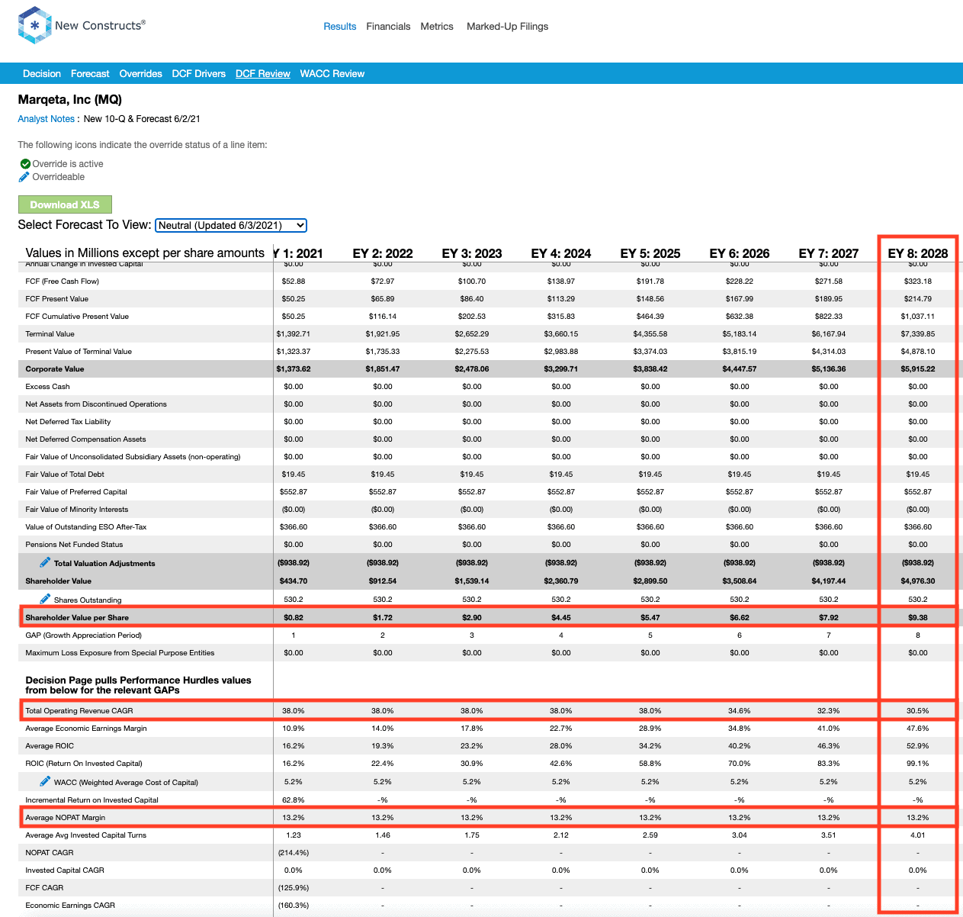Open the Analyst Notes link
The image size is (963, 917).
pyautogui.click(x=46, y=118)
